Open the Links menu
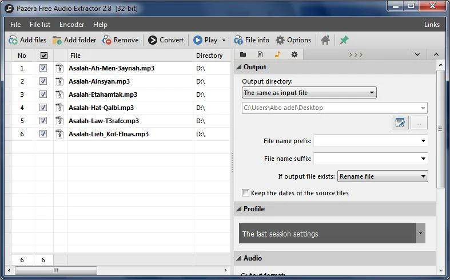 [x=432, y=25]
